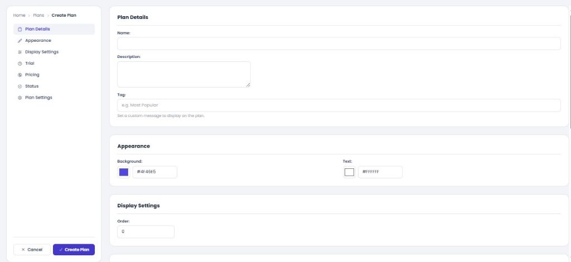Jump to Pricing section from sidebar
The image size is (571, 262).
pos(54,75)
